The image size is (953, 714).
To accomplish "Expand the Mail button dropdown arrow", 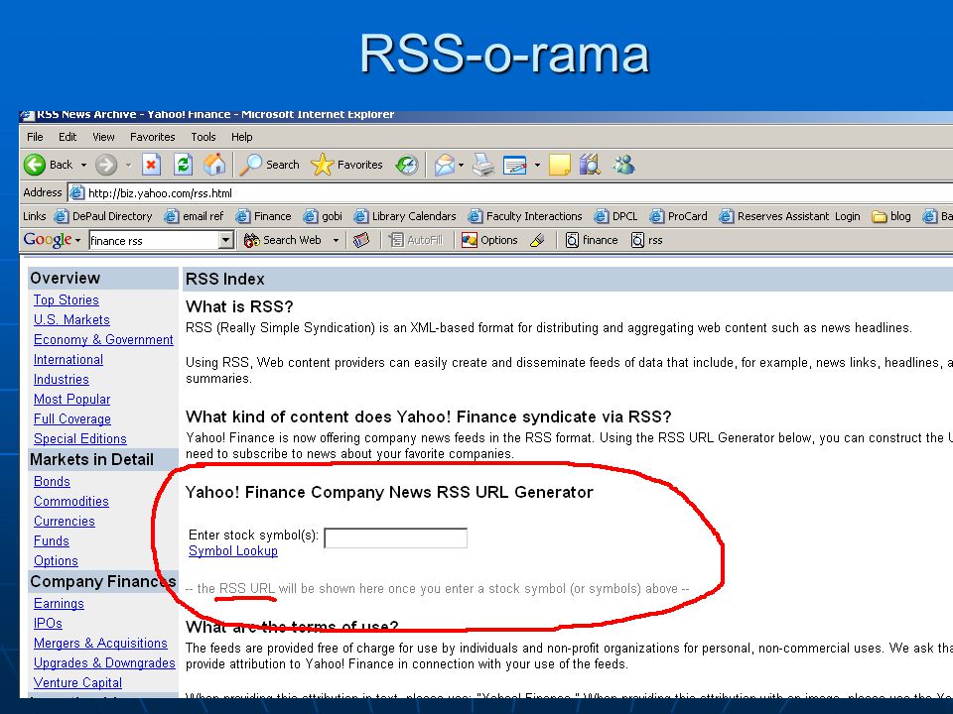I will click(462, 165).
